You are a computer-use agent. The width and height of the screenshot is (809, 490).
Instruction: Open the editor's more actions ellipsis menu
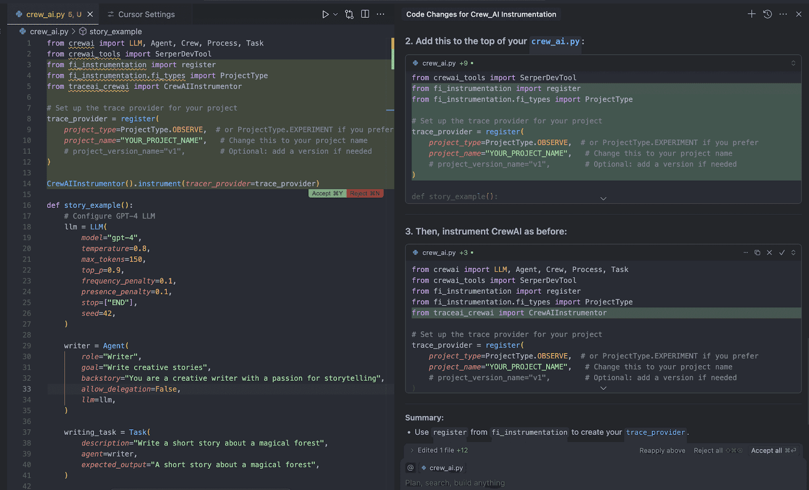click(x=381, y=14)
